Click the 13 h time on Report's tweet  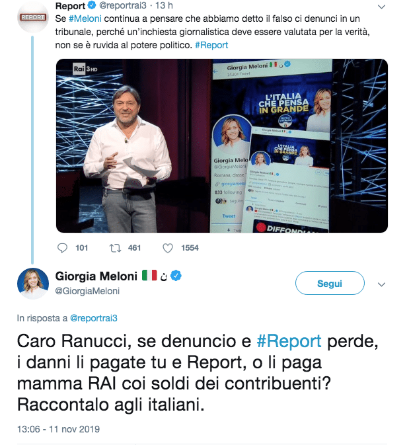(164, 5)
